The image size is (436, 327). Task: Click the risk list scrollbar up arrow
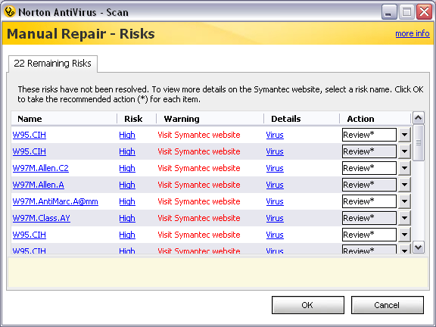[419, 118]
